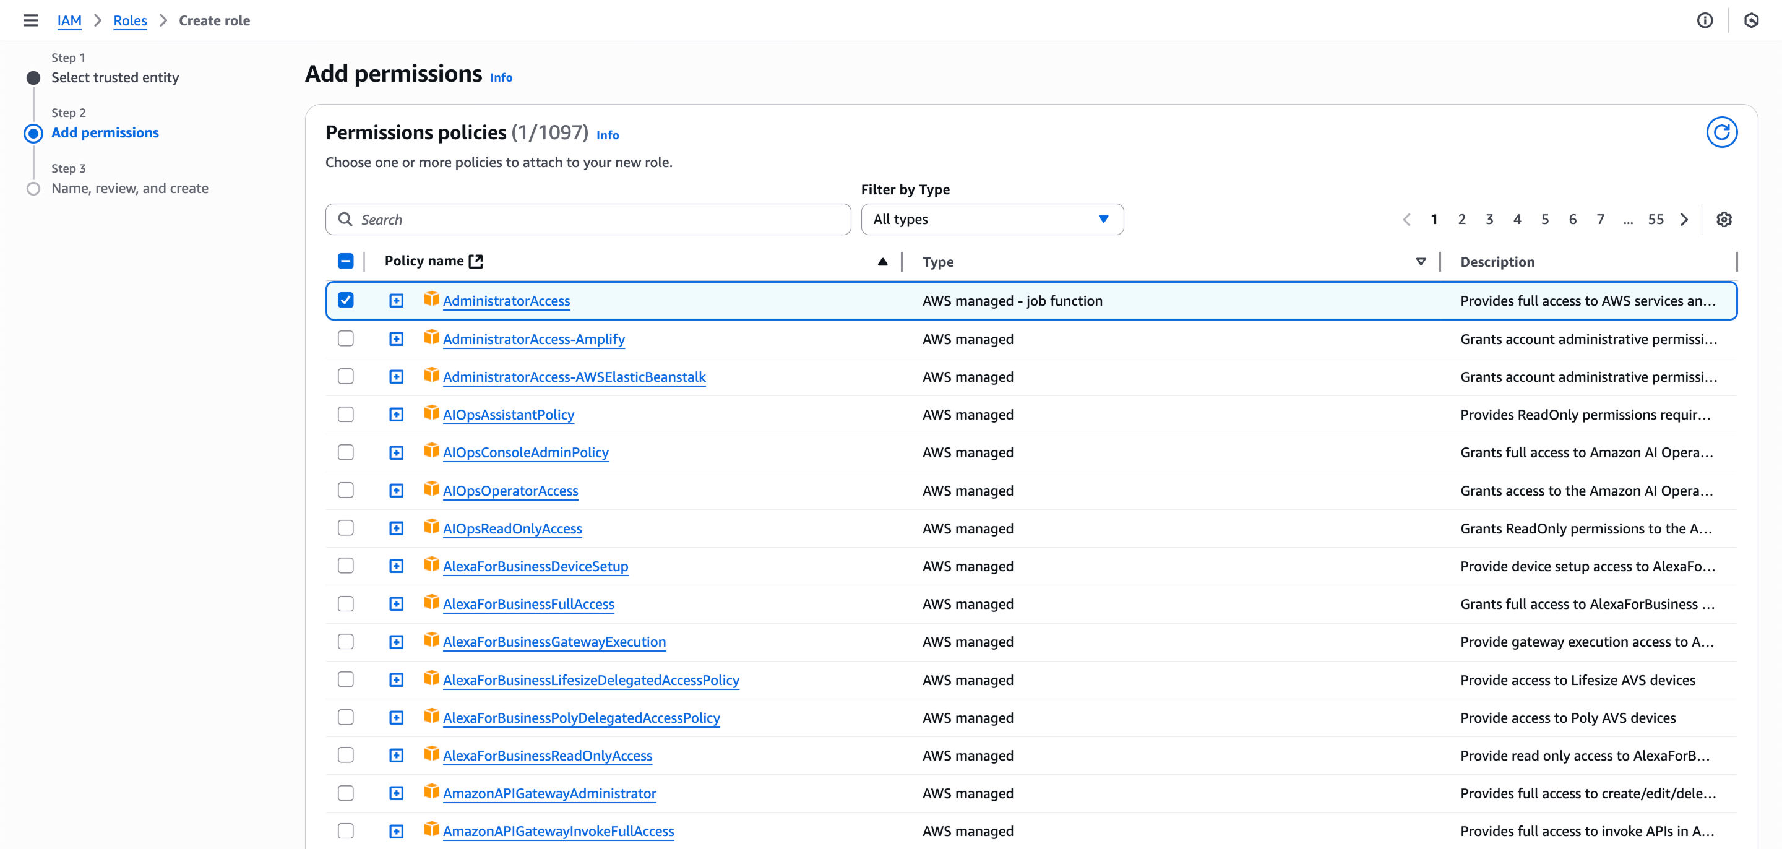Image resolution: width=1782 pixels, height=849 pixels.
Task: Open the Type column filter triangle
Action: tap(1420, 262)
